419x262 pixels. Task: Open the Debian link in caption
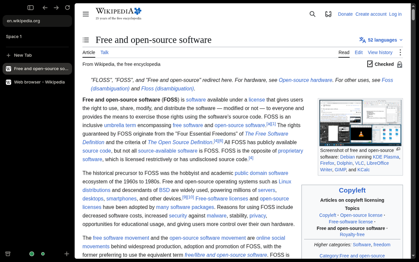347,157
